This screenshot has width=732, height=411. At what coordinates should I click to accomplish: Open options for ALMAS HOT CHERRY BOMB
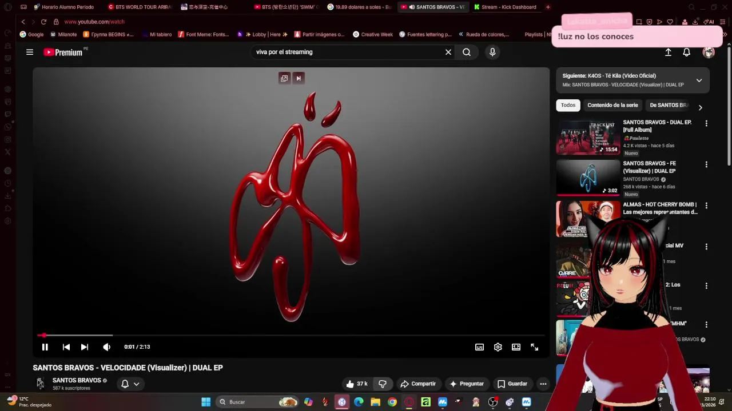pyautogui.click(x=706, y=205)
